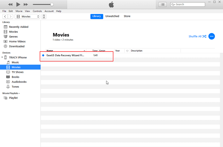223x147 pixels.
Task: Click the blue more options ellipsis button
Action: 212,36
